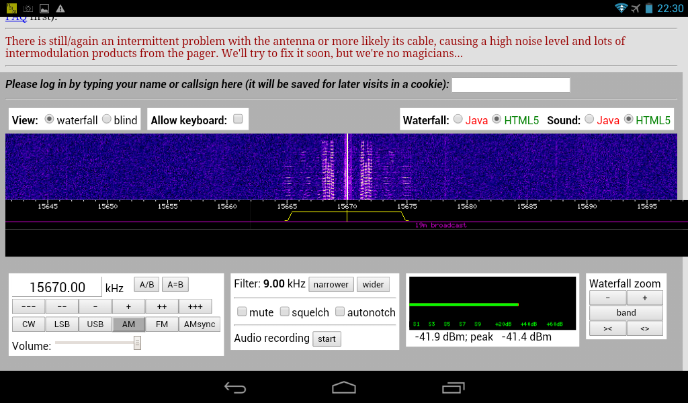Tap the Android home navigation icon

click(x=344, y=388)
